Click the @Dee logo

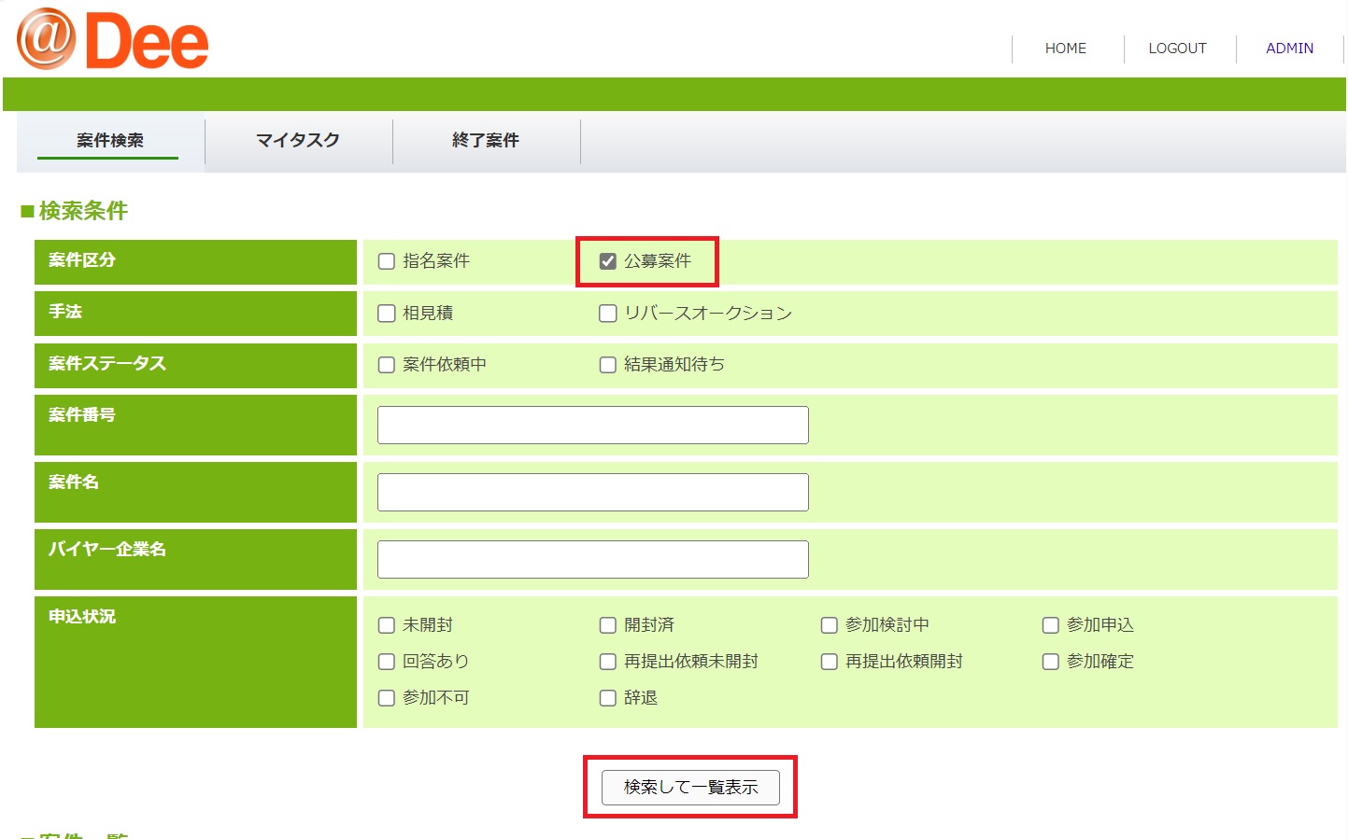click(112, 39)
